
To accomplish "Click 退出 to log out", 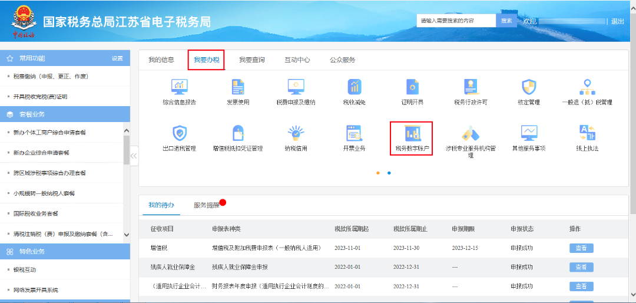I will [617, 22].
